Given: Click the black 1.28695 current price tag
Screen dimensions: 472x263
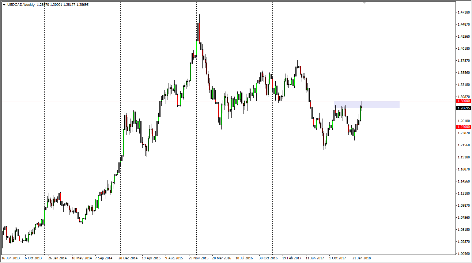Looking at the screenshot, I should pyautogui.click(x=463, y=108).
